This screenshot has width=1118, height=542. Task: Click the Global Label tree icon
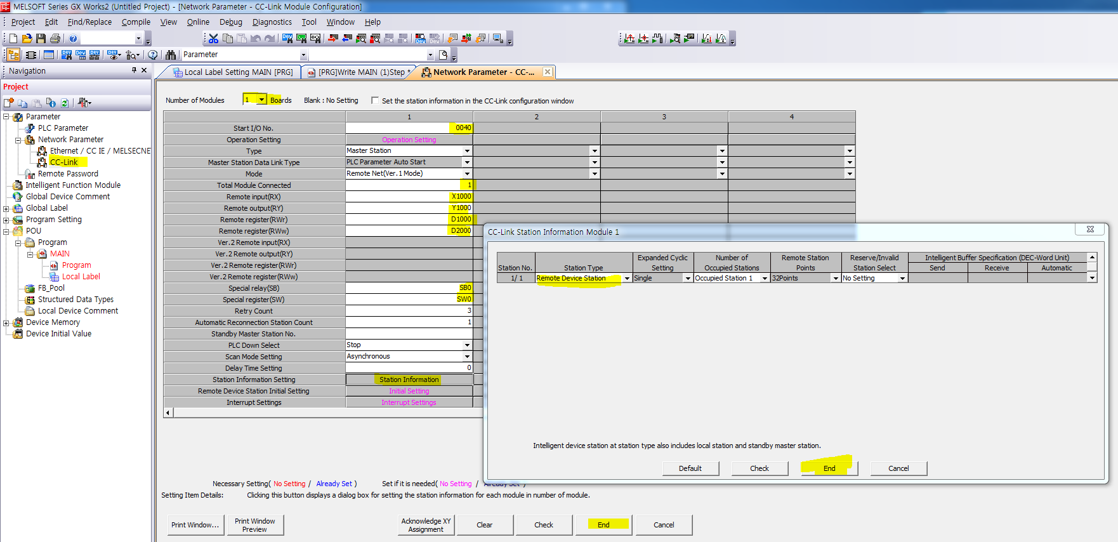click(x=18, y=208)
